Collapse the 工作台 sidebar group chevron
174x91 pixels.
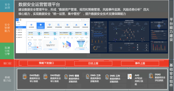[25, 25]
